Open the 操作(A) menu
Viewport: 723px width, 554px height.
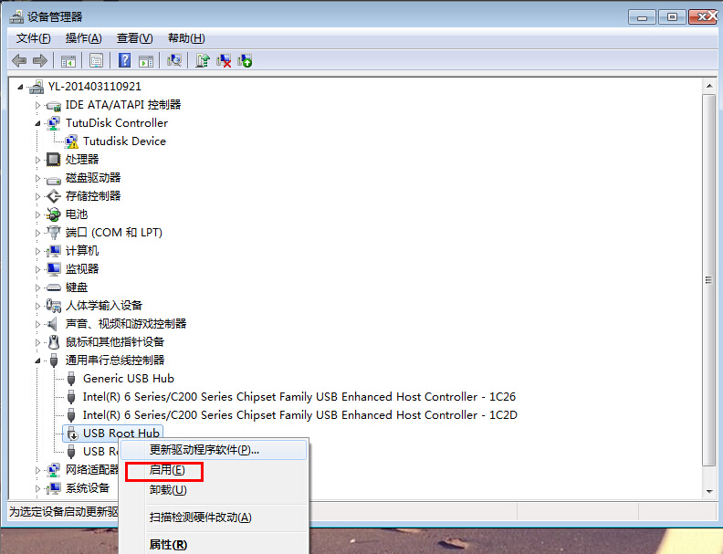pos(83,37)
